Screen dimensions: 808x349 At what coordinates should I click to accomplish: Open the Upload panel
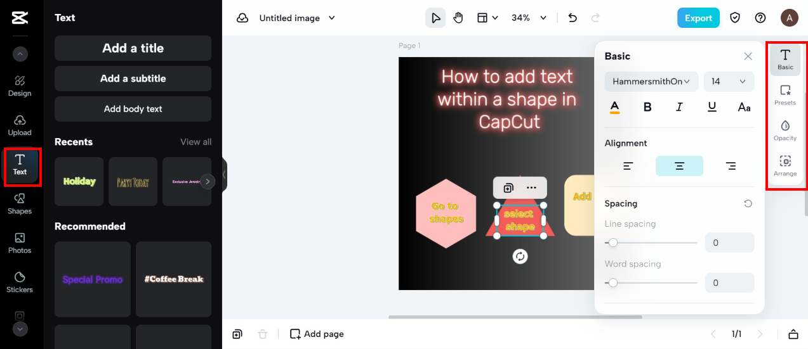pos(20,125)
